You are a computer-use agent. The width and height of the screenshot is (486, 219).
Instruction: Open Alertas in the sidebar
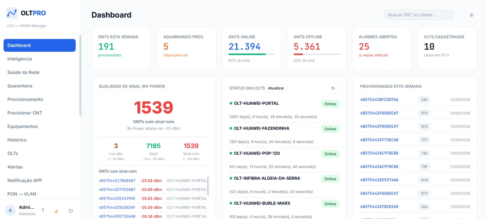[40, 167]
